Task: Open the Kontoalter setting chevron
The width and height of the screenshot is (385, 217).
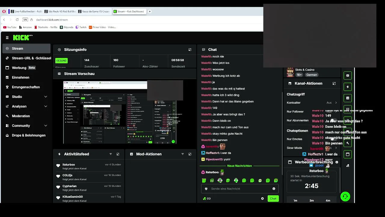Action: click(x=336, y=103)
